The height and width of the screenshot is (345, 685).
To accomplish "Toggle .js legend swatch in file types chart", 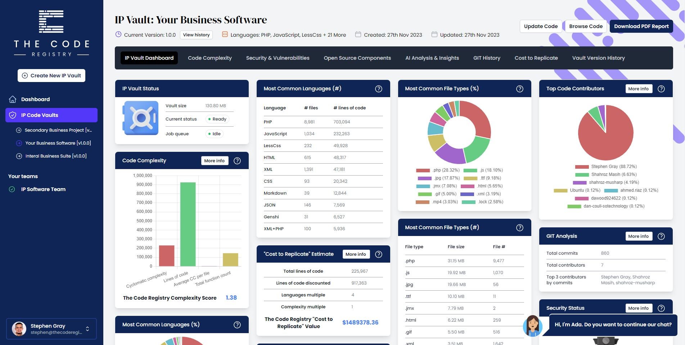I will click(470, 171).
